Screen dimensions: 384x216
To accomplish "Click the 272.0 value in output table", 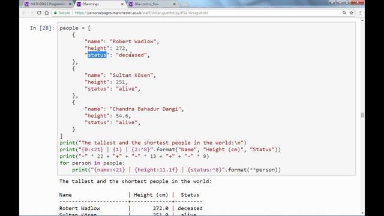I will click(x=161, y=208).
